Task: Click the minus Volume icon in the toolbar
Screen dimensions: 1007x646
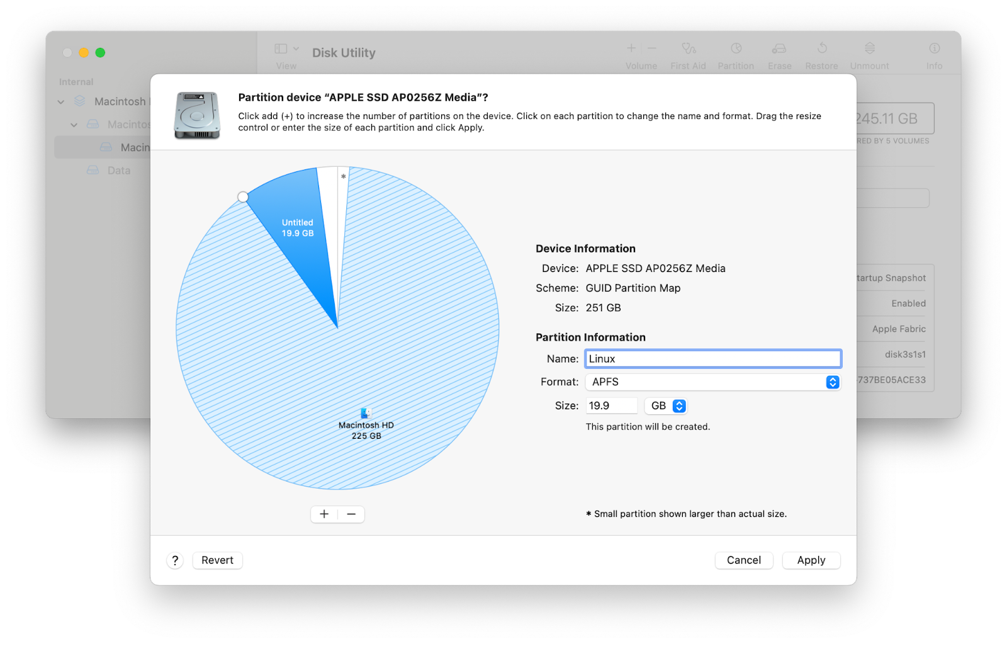Action: (x=652, y=48)
